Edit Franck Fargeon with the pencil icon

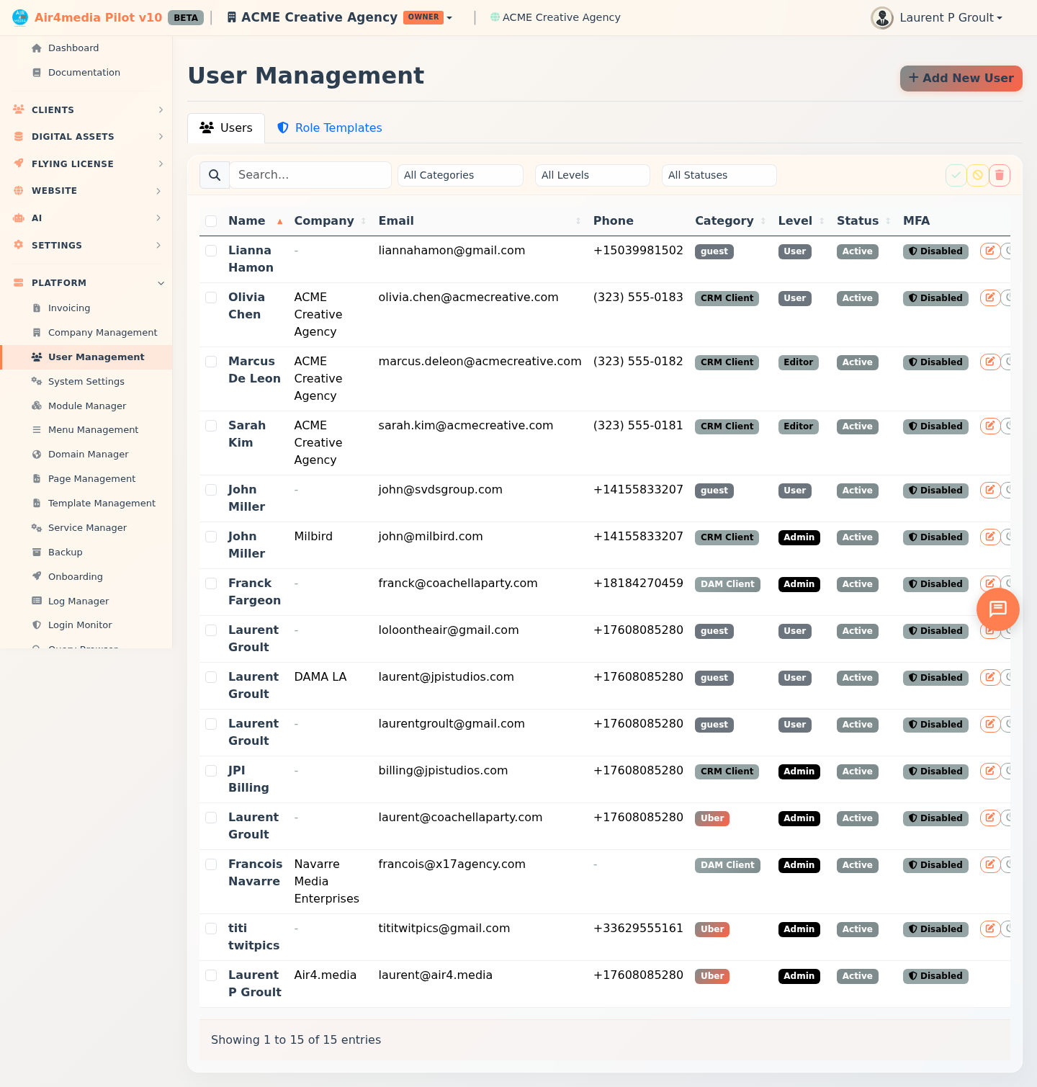990,583
